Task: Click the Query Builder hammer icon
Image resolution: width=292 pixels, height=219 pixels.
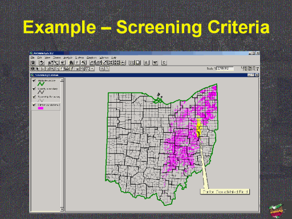Action: tap(83, 63)
